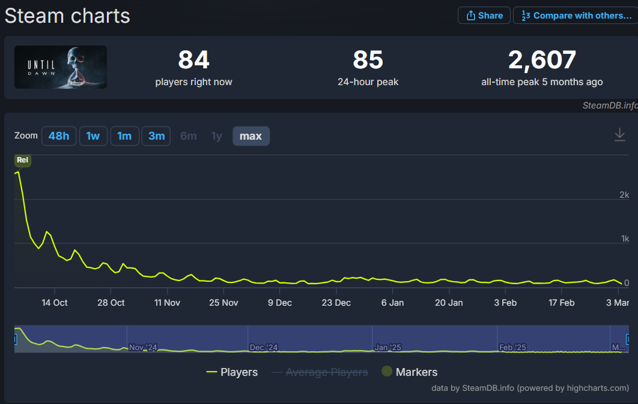Set zoom to 48h

[59, 136]
